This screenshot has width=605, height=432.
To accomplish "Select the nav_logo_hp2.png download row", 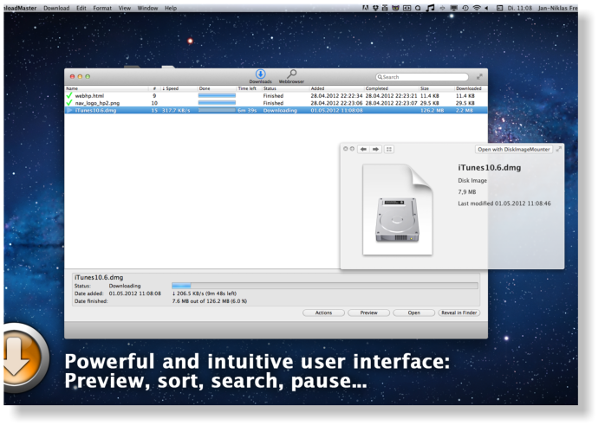I will point(276,103).
